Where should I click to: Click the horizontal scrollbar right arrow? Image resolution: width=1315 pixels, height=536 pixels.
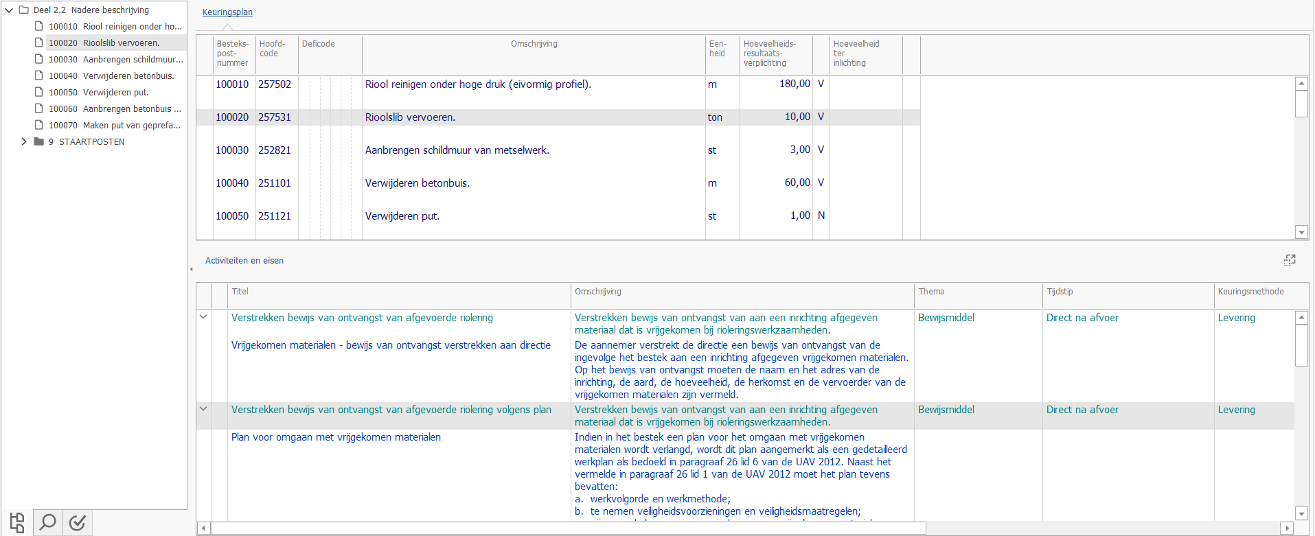point(1288,528)
